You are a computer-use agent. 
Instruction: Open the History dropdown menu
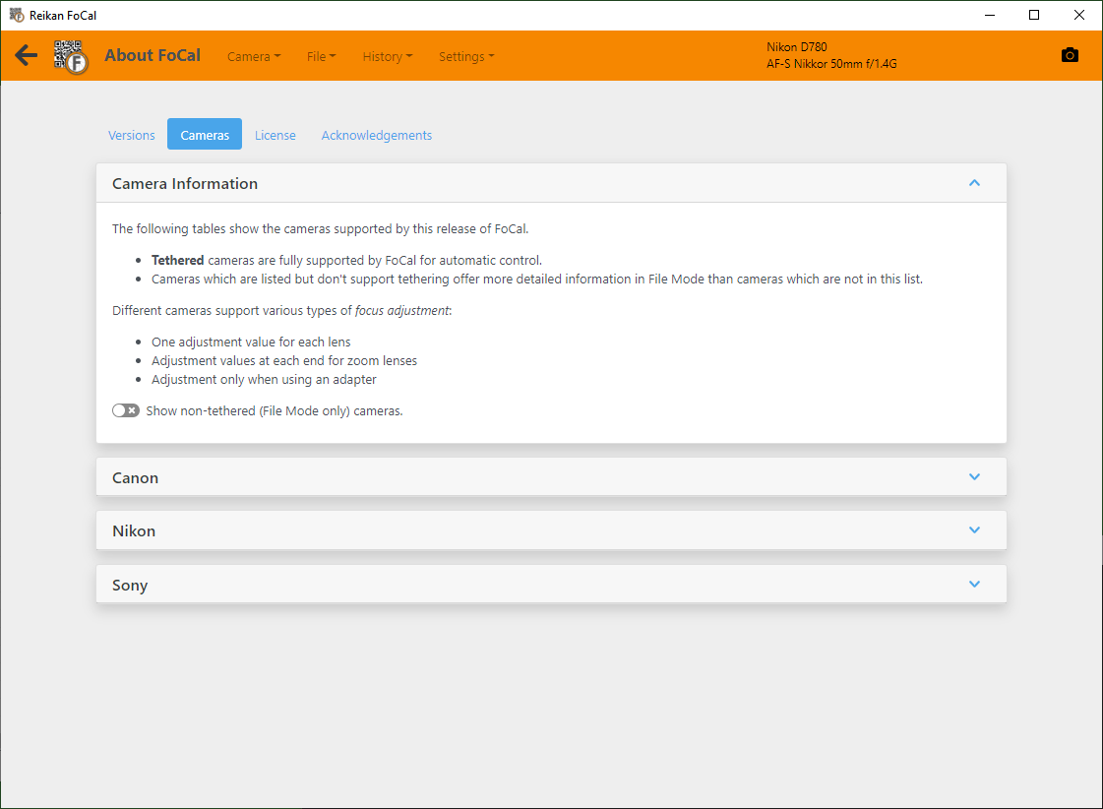pyautogui.click(x=387, y=56)
